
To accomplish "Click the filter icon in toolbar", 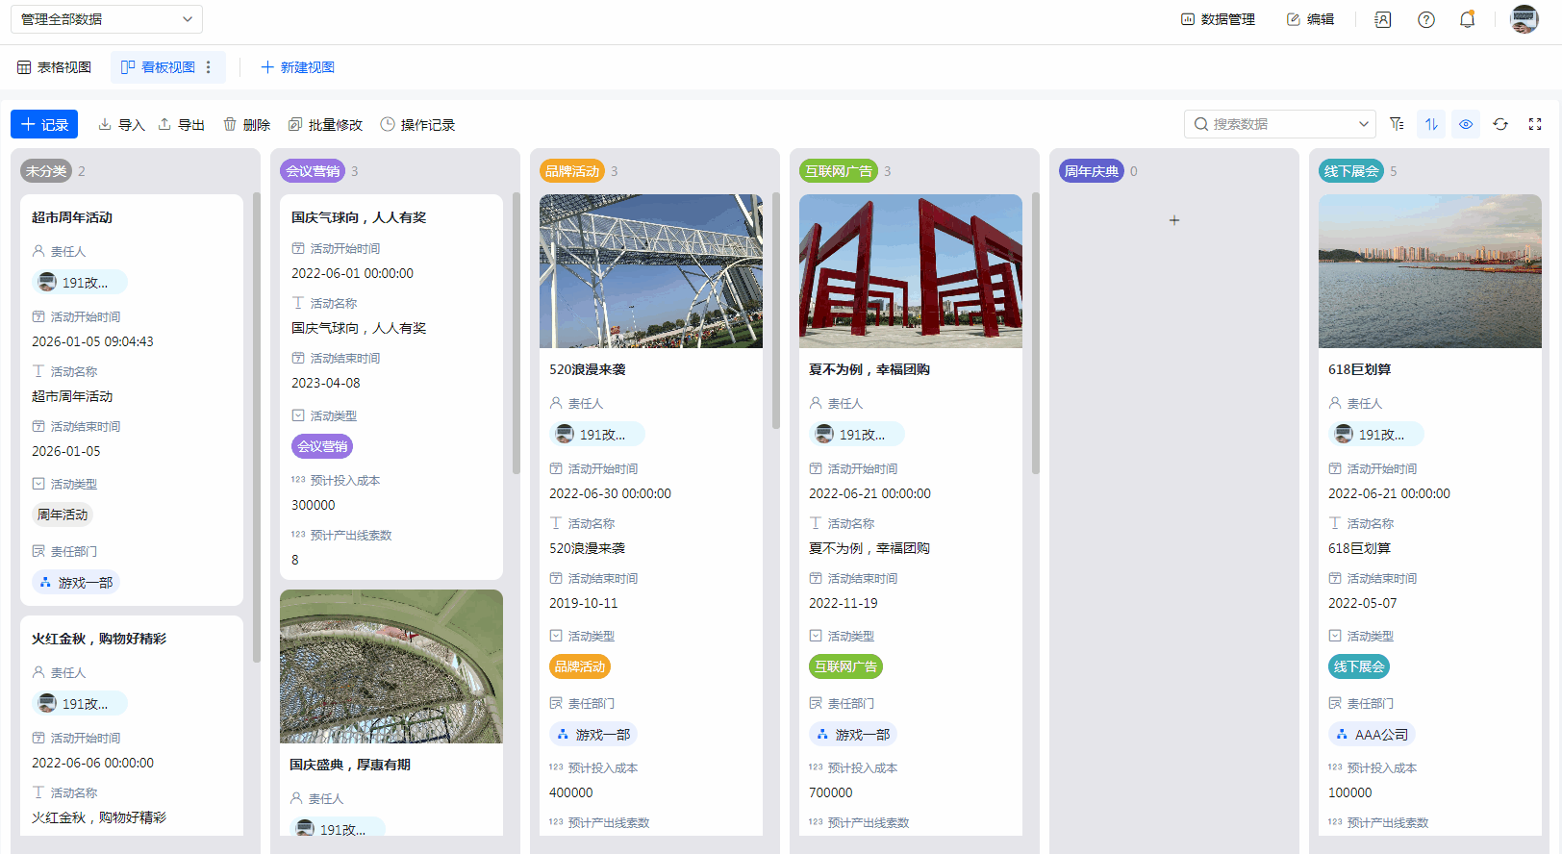I will coord(1397,124).
